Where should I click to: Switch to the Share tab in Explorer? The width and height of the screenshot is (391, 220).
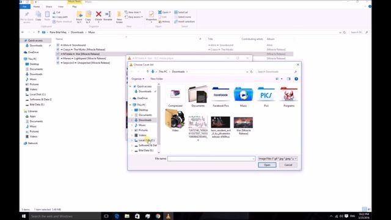[x=49, y=7]
